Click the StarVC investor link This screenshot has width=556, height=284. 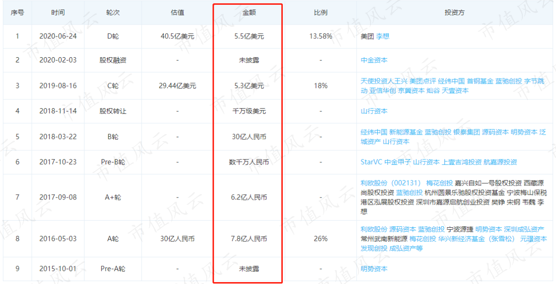[371, 162]
